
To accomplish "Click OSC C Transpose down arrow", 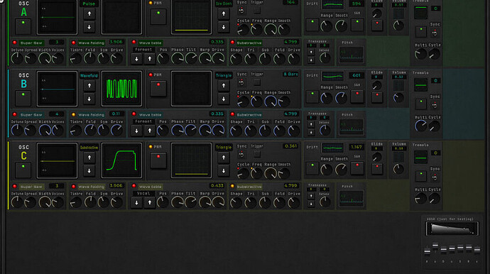I will pyautogui.click(x=311, y=204).
